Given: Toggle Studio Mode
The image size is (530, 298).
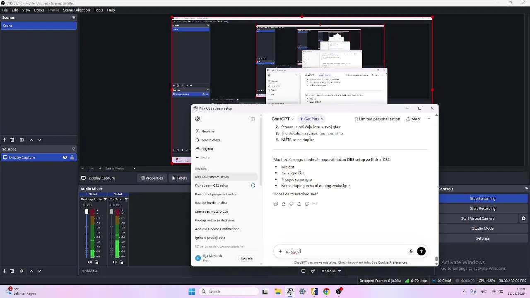Looking at the screenshot, I should (x=482, y=228).
